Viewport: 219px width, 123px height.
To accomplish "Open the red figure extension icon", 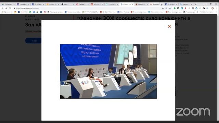I will (x=185, y=8).
